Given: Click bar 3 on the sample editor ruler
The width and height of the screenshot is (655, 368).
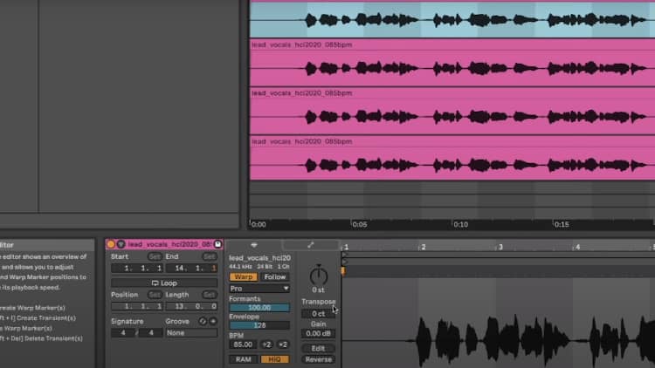Looking at the screenshot, I should click(x=500, y=247).
